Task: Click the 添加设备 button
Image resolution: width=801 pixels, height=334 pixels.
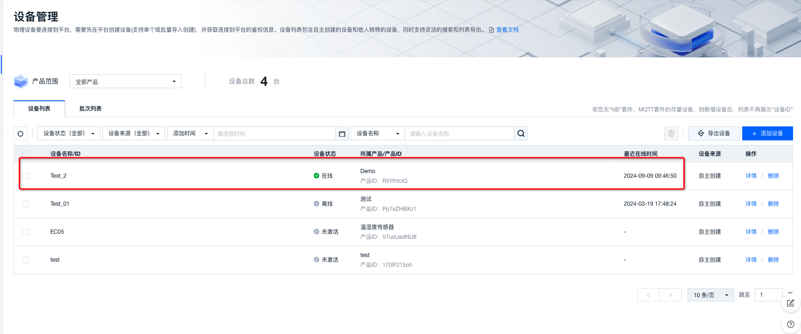Action: 767,133
